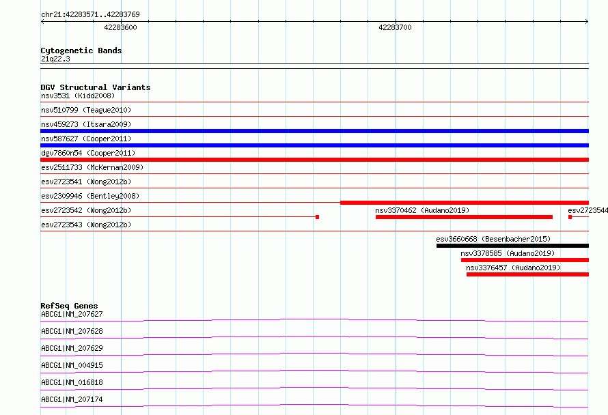Viewport: 608px width, 415px height.
Task: Click the 42283700 ruler position label
Action: coord(395,27)
